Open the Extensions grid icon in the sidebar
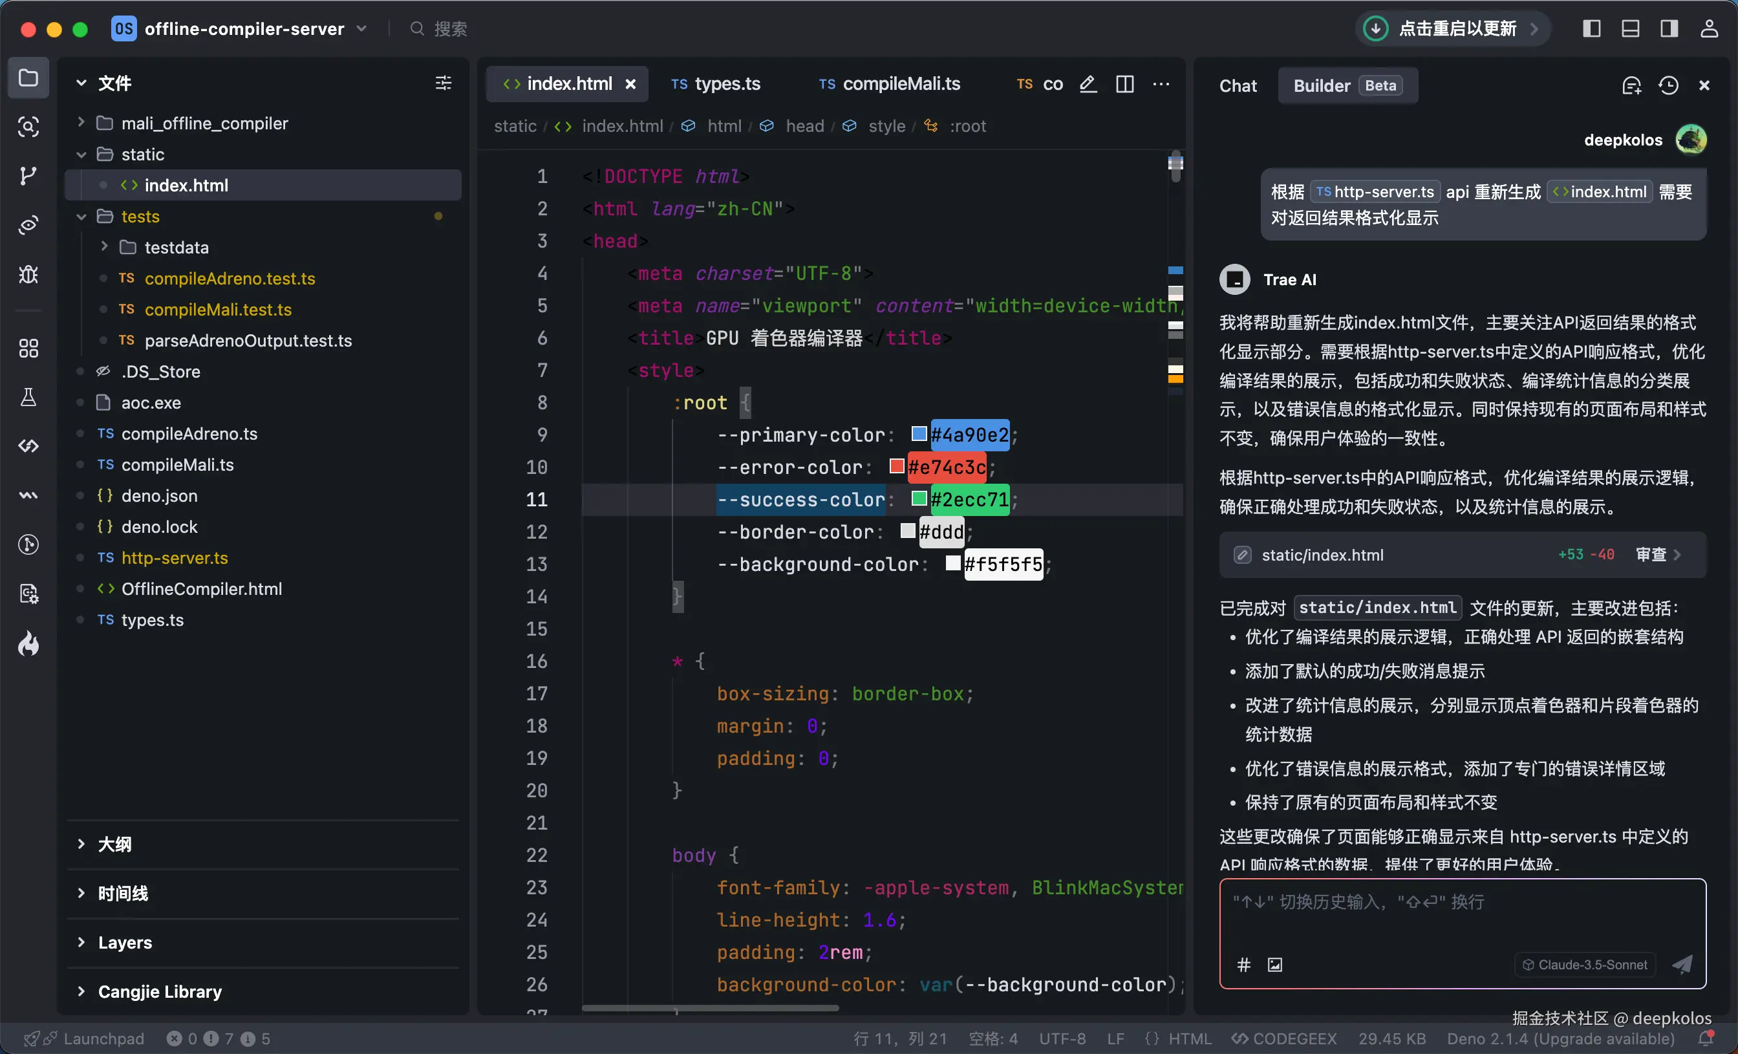The width and height of the screenshot is (1738, 1054). [x=28, y=348]
